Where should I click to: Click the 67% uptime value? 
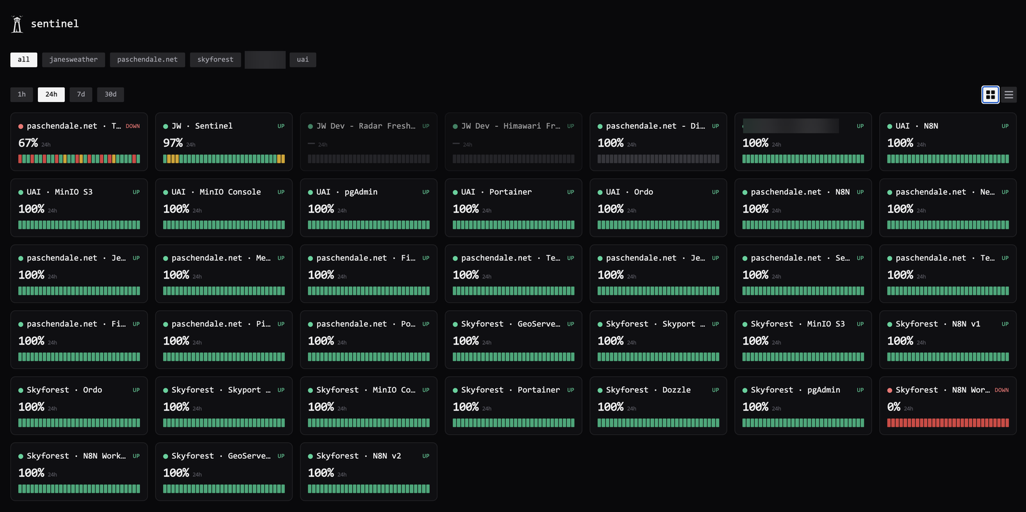pos(28,143)
